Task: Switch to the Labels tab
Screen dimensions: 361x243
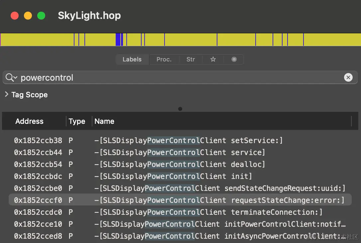Action: (132, 59)
